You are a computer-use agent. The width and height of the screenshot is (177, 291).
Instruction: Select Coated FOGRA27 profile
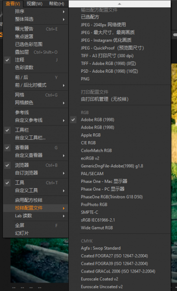[x=120, y=256]
